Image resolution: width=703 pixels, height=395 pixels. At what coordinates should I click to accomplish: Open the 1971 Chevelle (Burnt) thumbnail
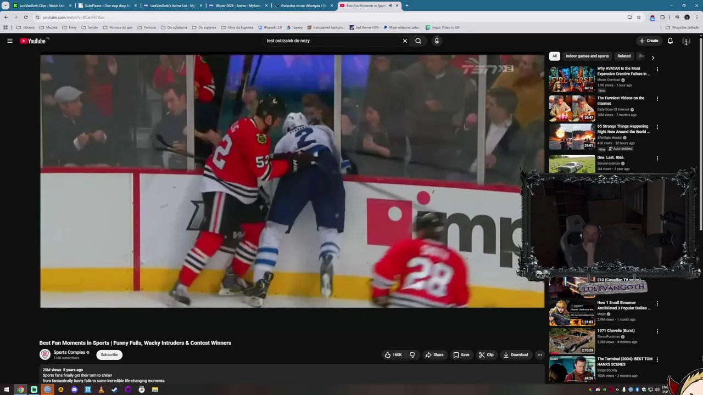[x=572, y=340]
